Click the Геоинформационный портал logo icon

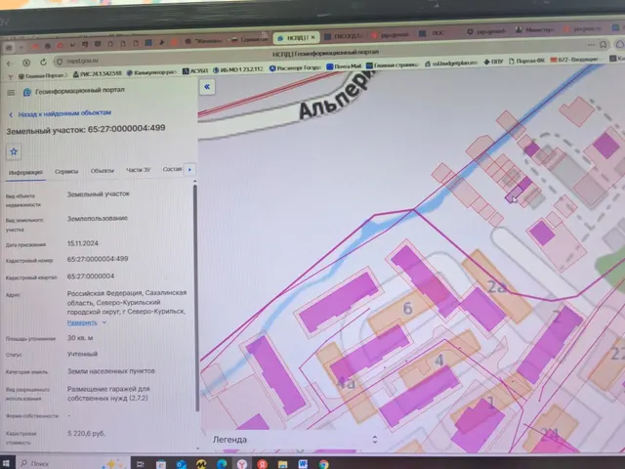(x=26, y=92)
